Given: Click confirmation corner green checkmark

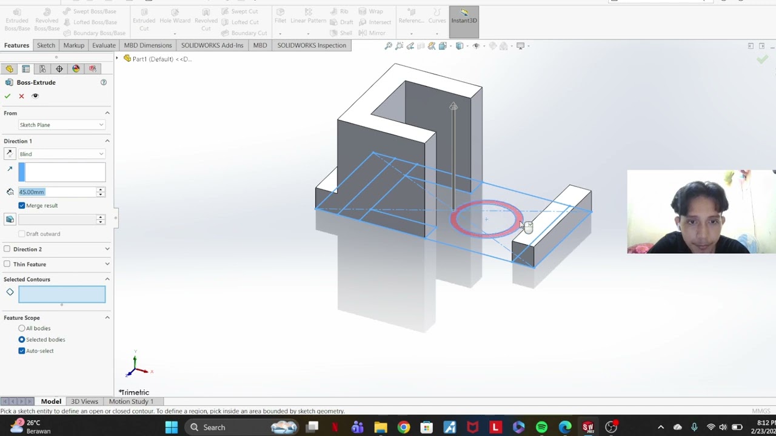Looking at the screenshot, I should 762,59.
